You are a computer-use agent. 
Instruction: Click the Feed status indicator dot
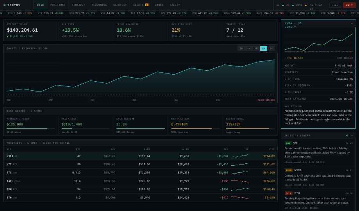point(305,5)
